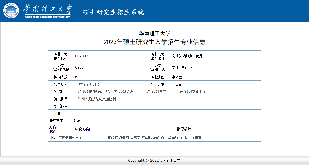Click the 2023年硕士研究生入学招生专业信息 title
This screenshot has width=309, height=165.
(154, 42)
